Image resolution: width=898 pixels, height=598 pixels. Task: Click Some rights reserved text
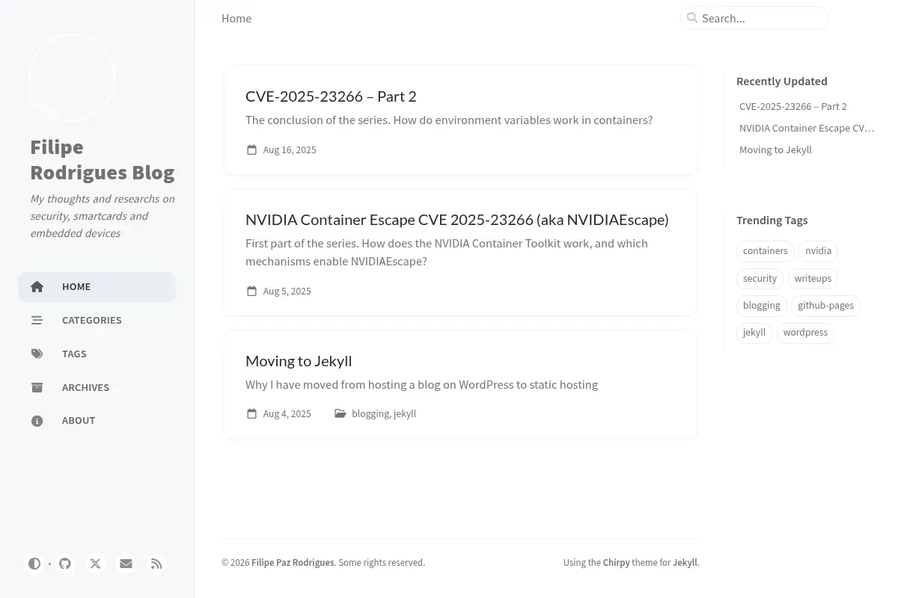click(382, 562)
